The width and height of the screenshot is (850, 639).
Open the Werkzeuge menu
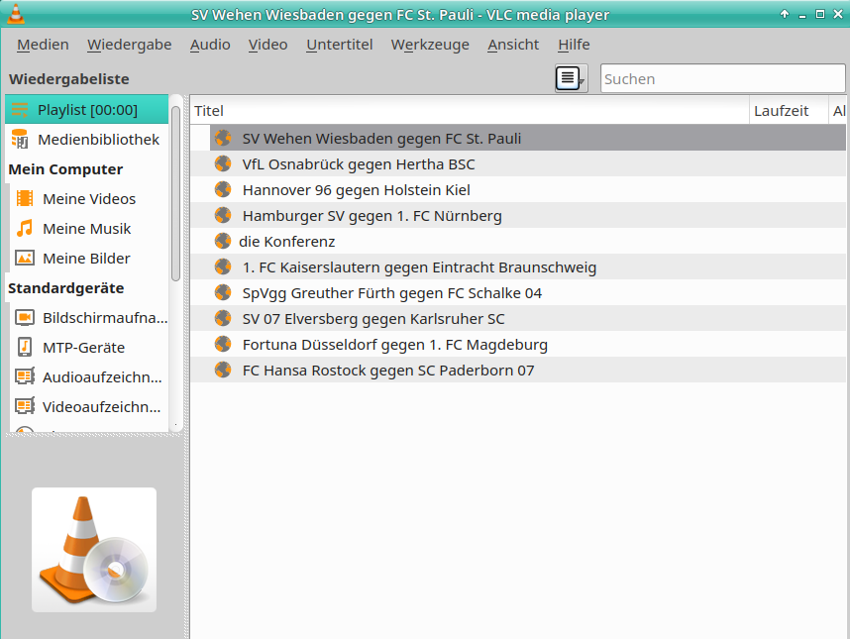(430, 45)
